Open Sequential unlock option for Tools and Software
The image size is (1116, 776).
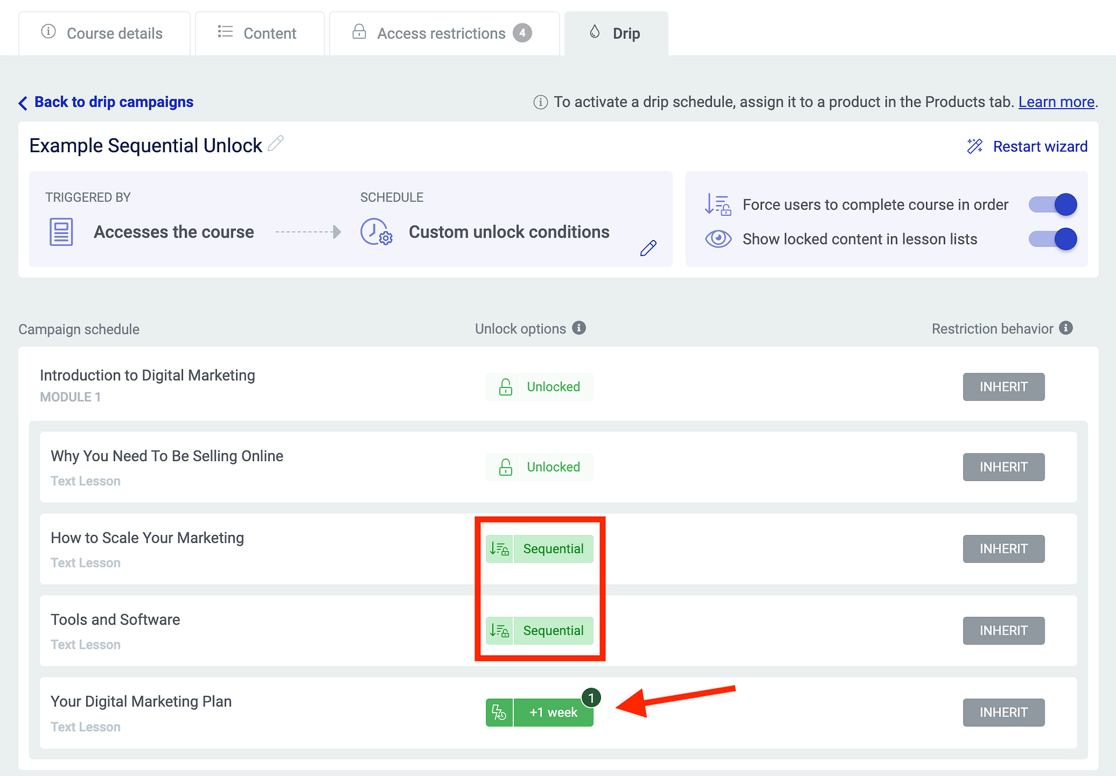[553, 631]
